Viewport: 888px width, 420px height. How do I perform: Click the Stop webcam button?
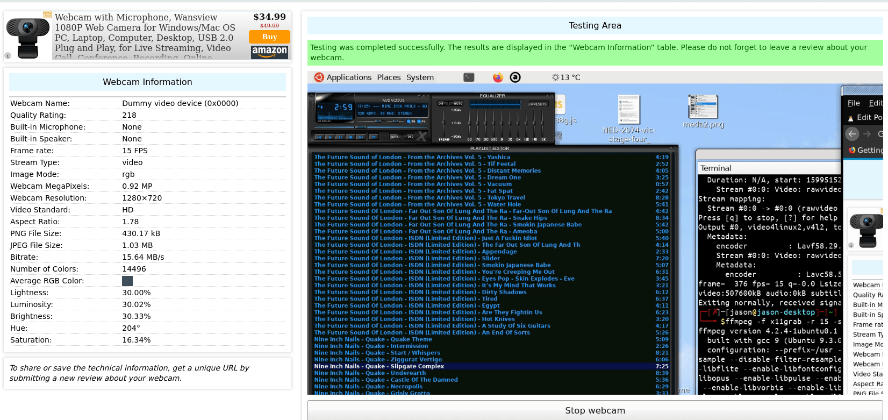[595, 410]
